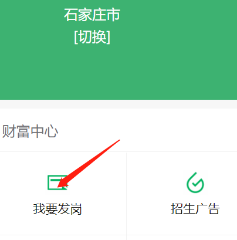
Task: Click the 财富 characters in the section title
Action: 16,131
